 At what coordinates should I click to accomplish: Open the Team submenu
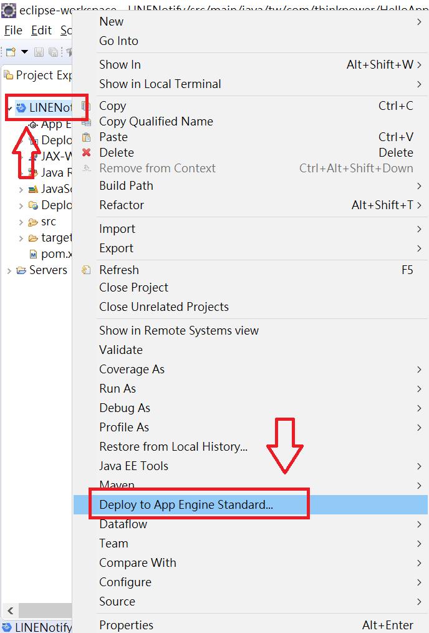[251, 543]
